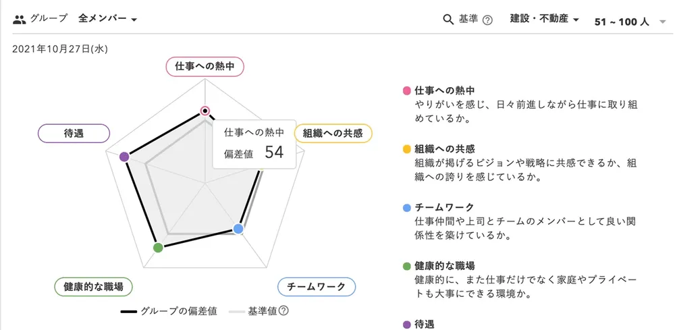Click green 健康的な職場 radar data point

(158, 248)
